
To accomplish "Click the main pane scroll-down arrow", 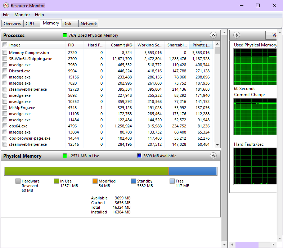I will (224, 244).
